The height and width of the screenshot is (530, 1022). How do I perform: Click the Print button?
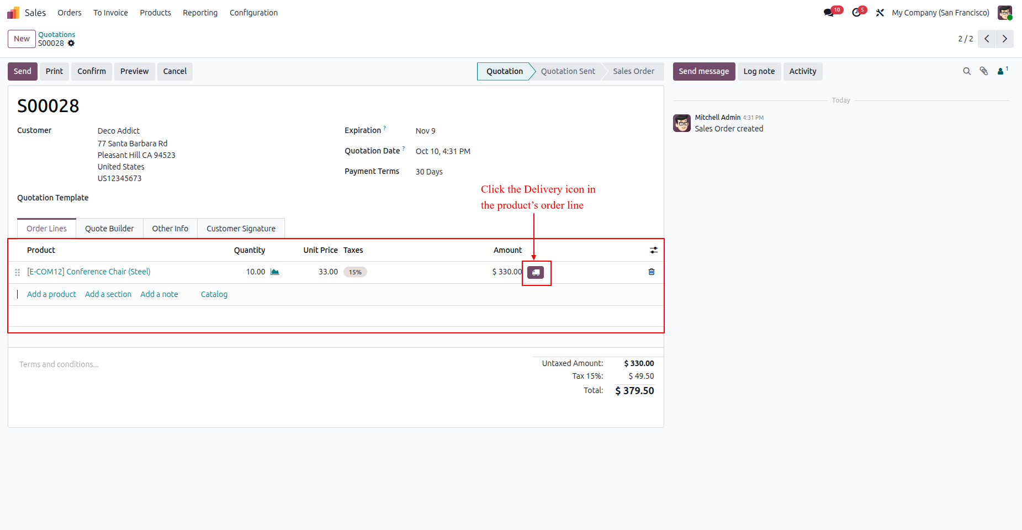coord(54,71)
